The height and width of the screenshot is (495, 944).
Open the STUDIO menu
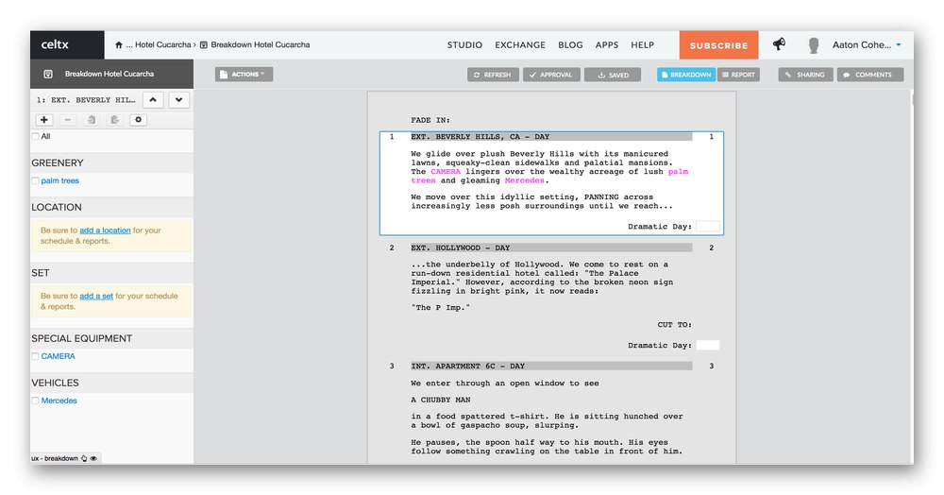(464, 44)
